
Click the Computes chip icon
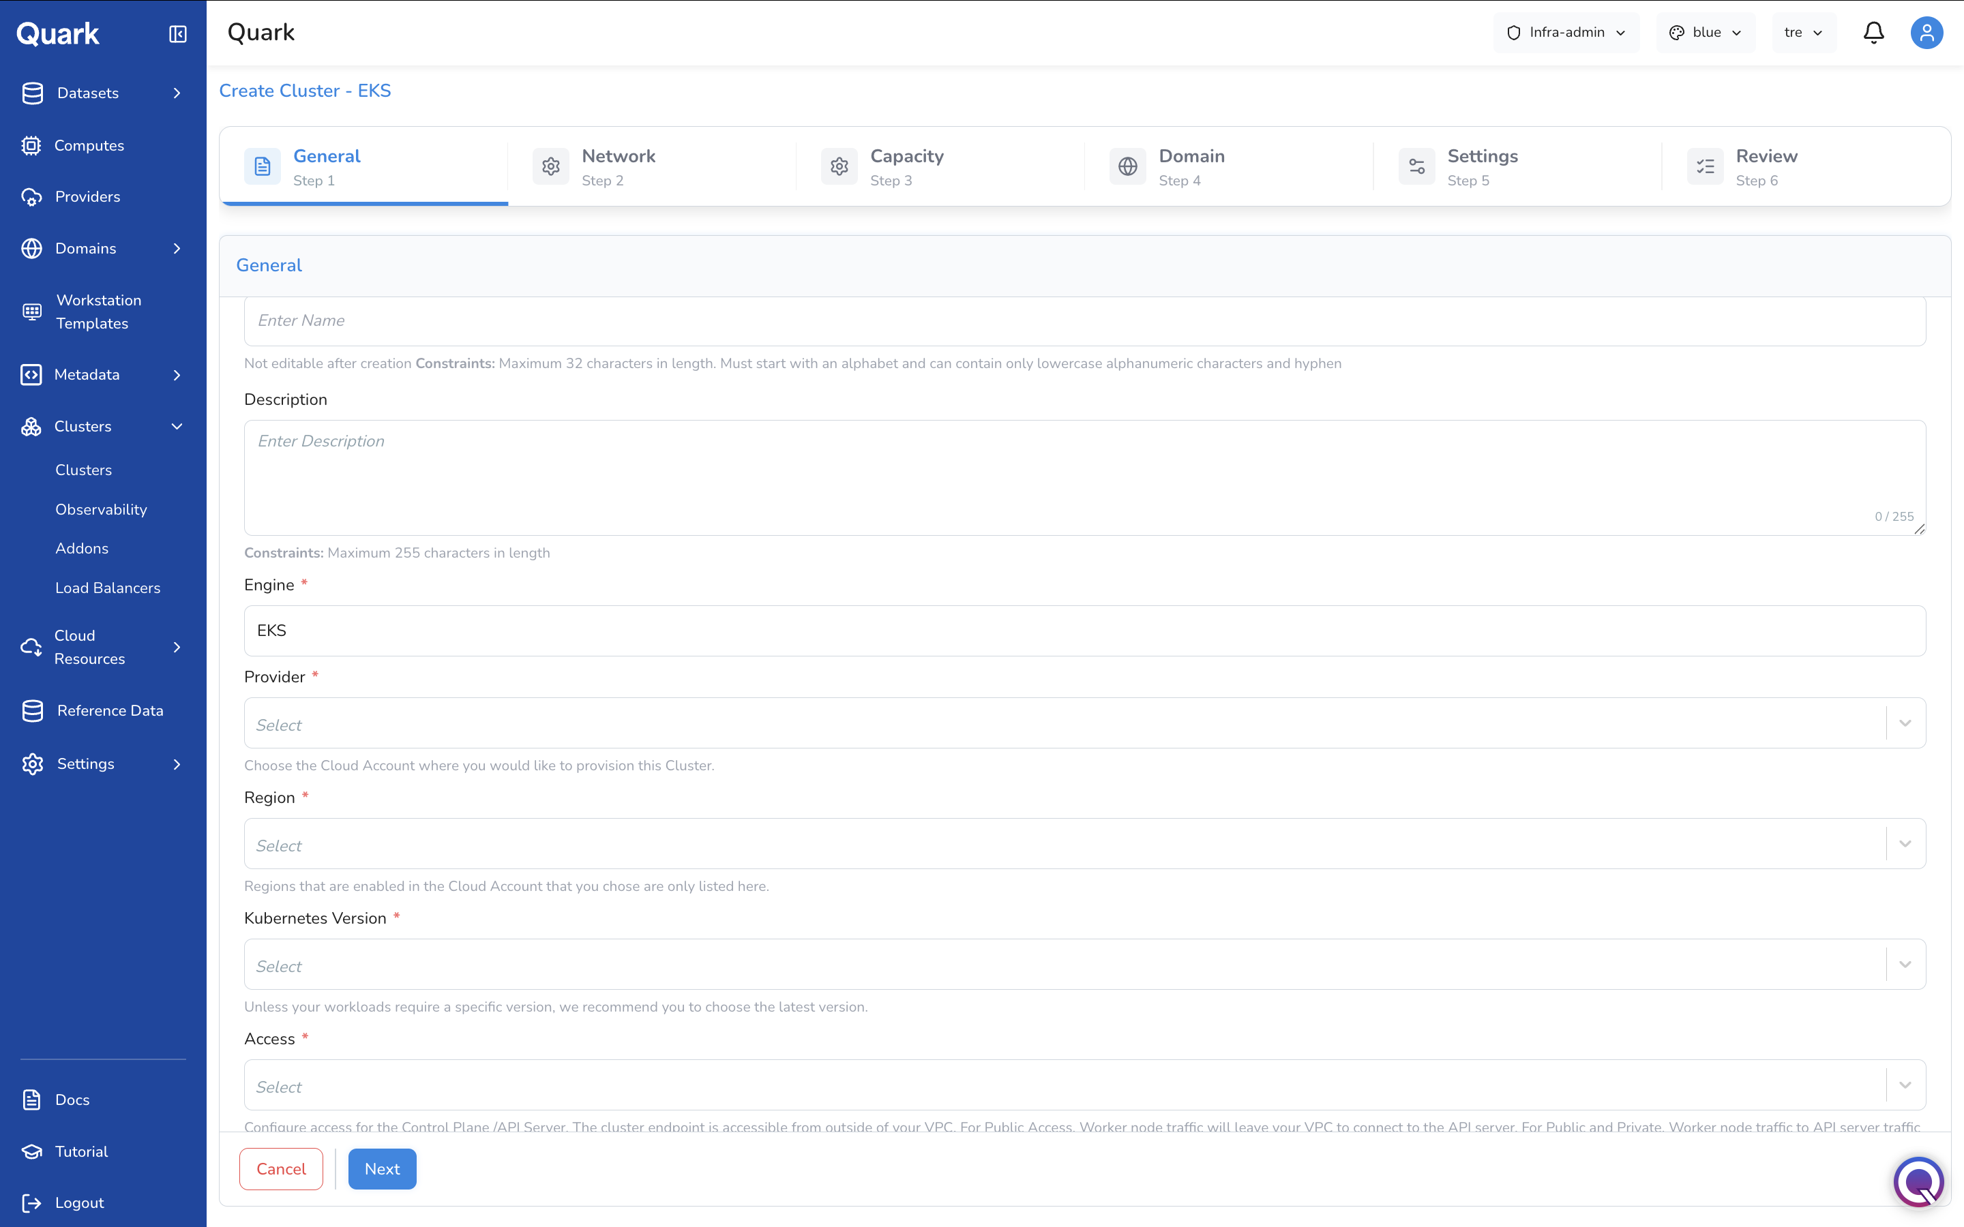tap(31, 145)
